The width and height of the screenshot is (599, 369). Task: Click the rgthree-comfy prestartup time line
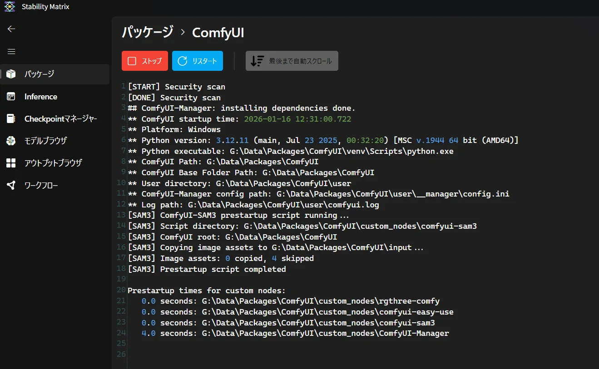(291, 301)
